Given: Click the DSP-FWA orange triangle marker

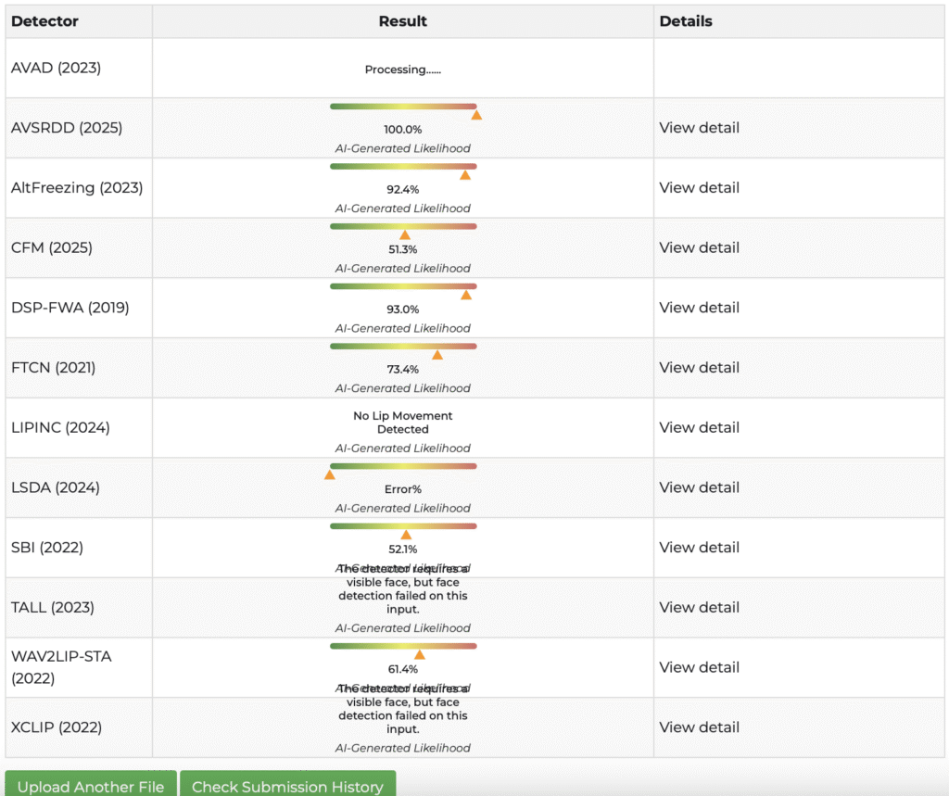Looking at the screenshot, I should click(466, 295).
